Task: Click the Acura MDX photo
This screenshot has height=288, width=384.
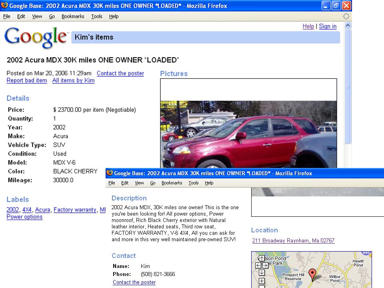Action: pyautogui.click(x=248, y=134)
